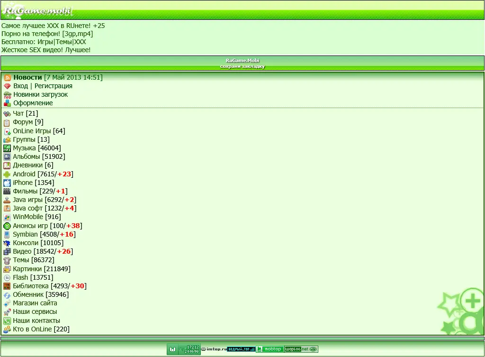Open Кто в OnLine [220]
This screenshot has height=357, width=485.
click(x=41, y=329)
